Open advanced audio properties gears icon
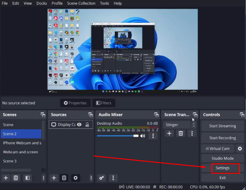Image resolution: width=246 pixels, height=190 pixels. (x=102, y=178)
